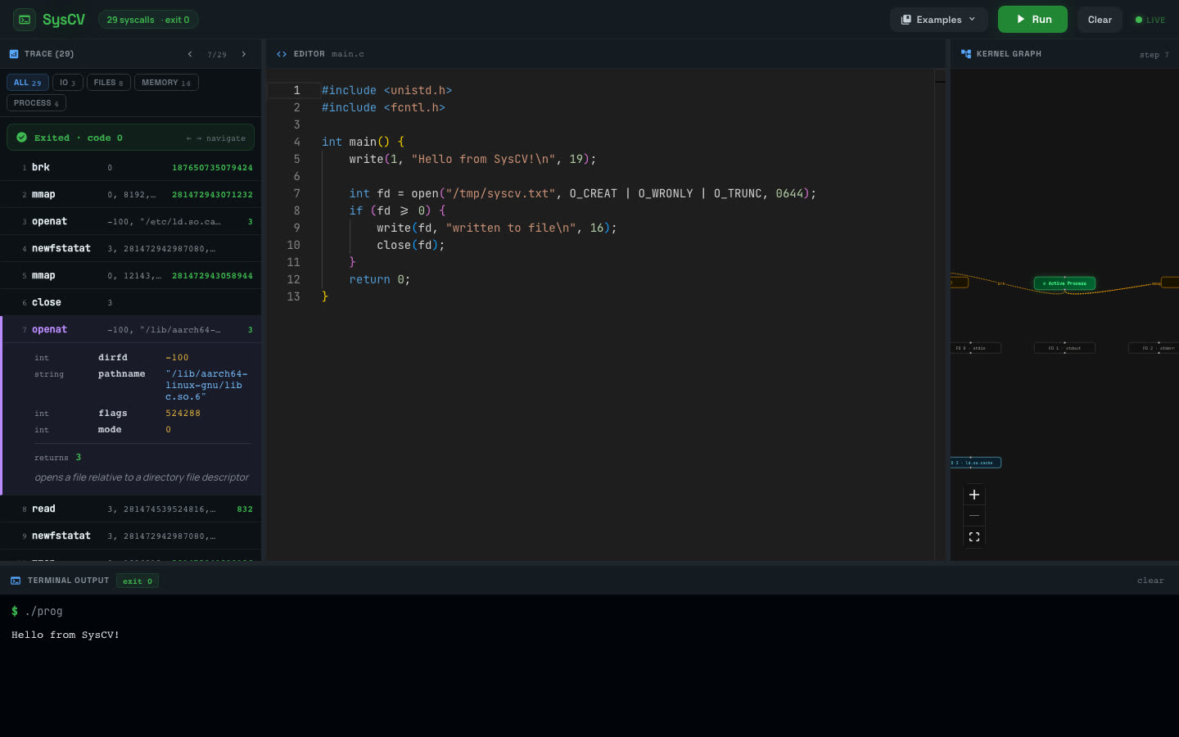The image size is (1179, 737).
Task: Expand syscall 3 openat row
Action: click(131, 221)
